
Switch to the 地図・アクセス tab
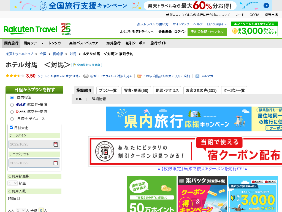[167, 90]
